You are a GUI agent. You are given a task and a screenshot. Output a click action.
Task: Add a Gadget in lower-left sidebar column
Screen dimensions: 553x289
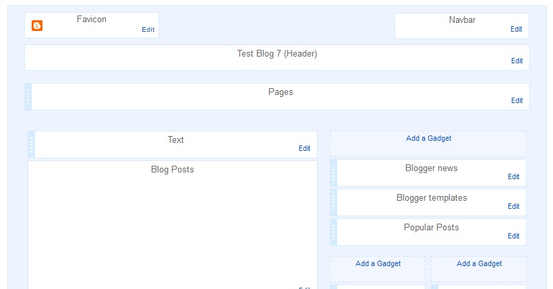tap(378, 264)
